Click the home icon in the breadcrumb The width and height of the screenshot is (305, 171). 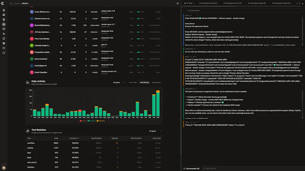11,3
